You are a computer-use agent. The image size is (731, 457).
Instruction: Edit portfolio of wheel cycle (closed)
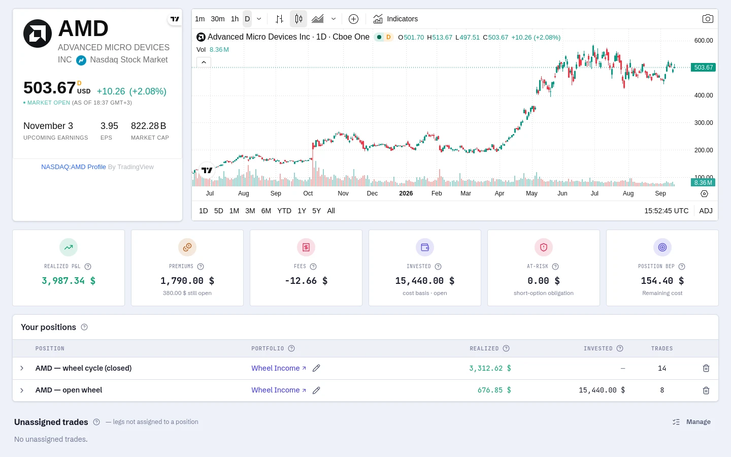pyautogui.click(x=316, y=368)
